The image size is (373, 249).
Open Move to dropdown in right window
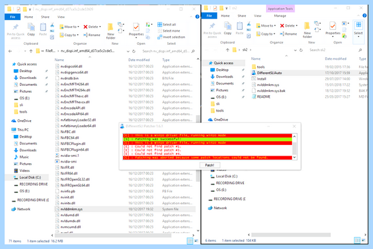(x=266, y=26)
